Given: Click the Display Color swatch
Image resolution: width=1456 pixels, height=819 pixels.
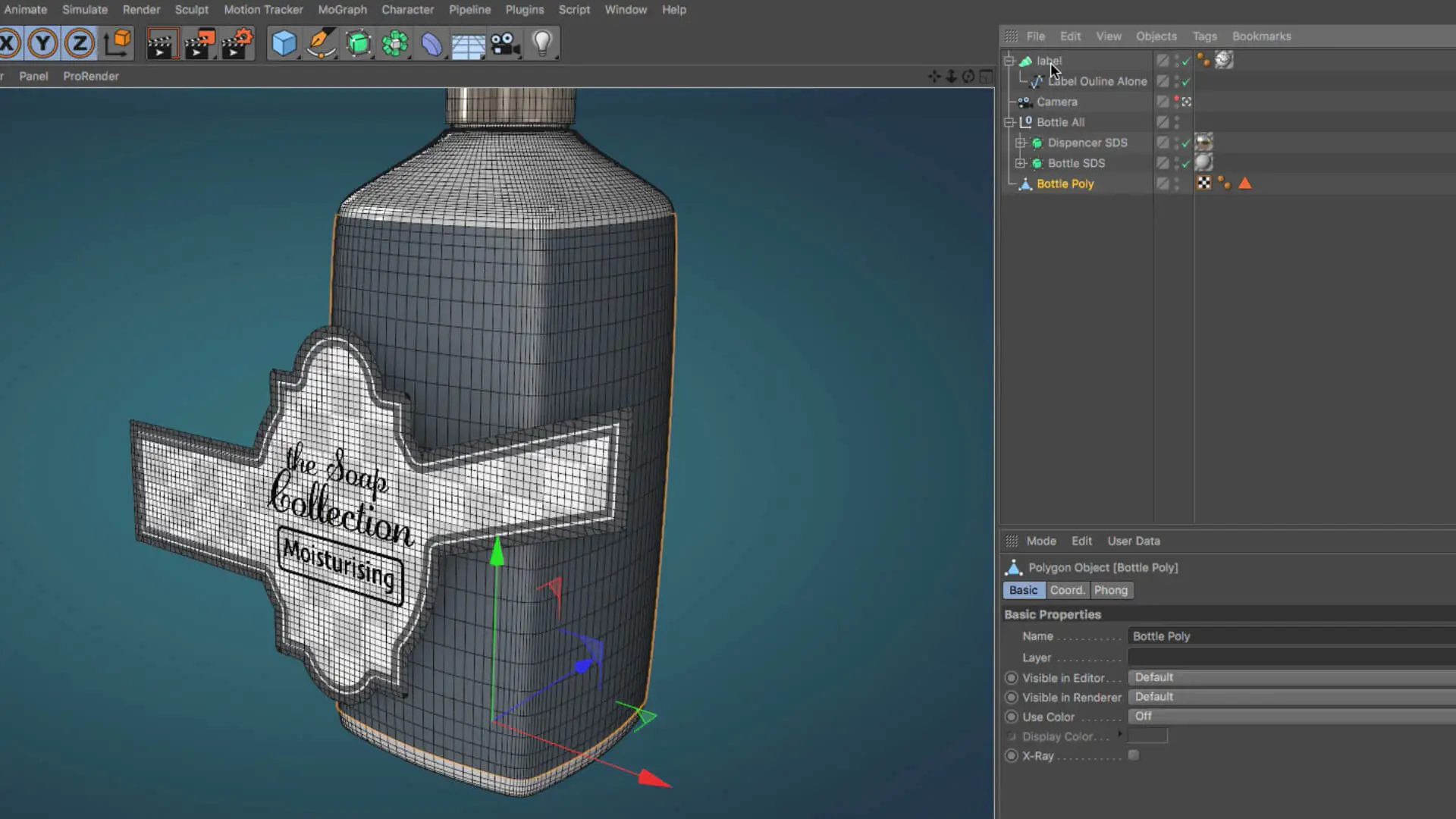Looking at the screenshot, I should point(1147,736).
